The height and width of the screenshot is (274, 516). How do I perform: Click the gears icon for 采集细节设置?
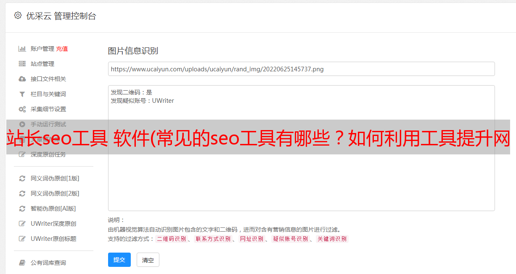pyautogui.click(x=22, y=109)
